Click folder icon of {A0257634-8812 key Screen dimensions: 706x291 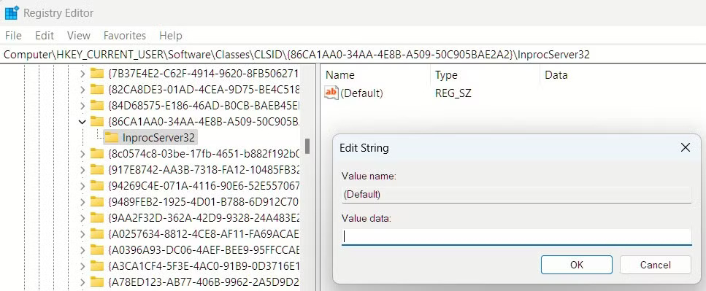click(x=97, y=234)
